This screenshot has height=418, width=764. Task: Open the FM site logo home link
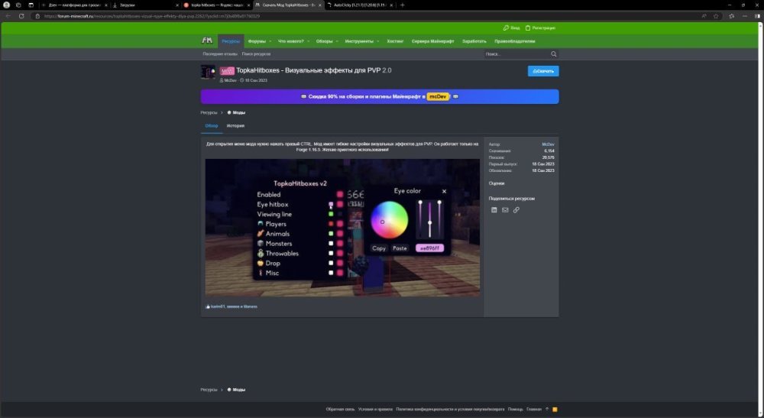tap(207, 41)
